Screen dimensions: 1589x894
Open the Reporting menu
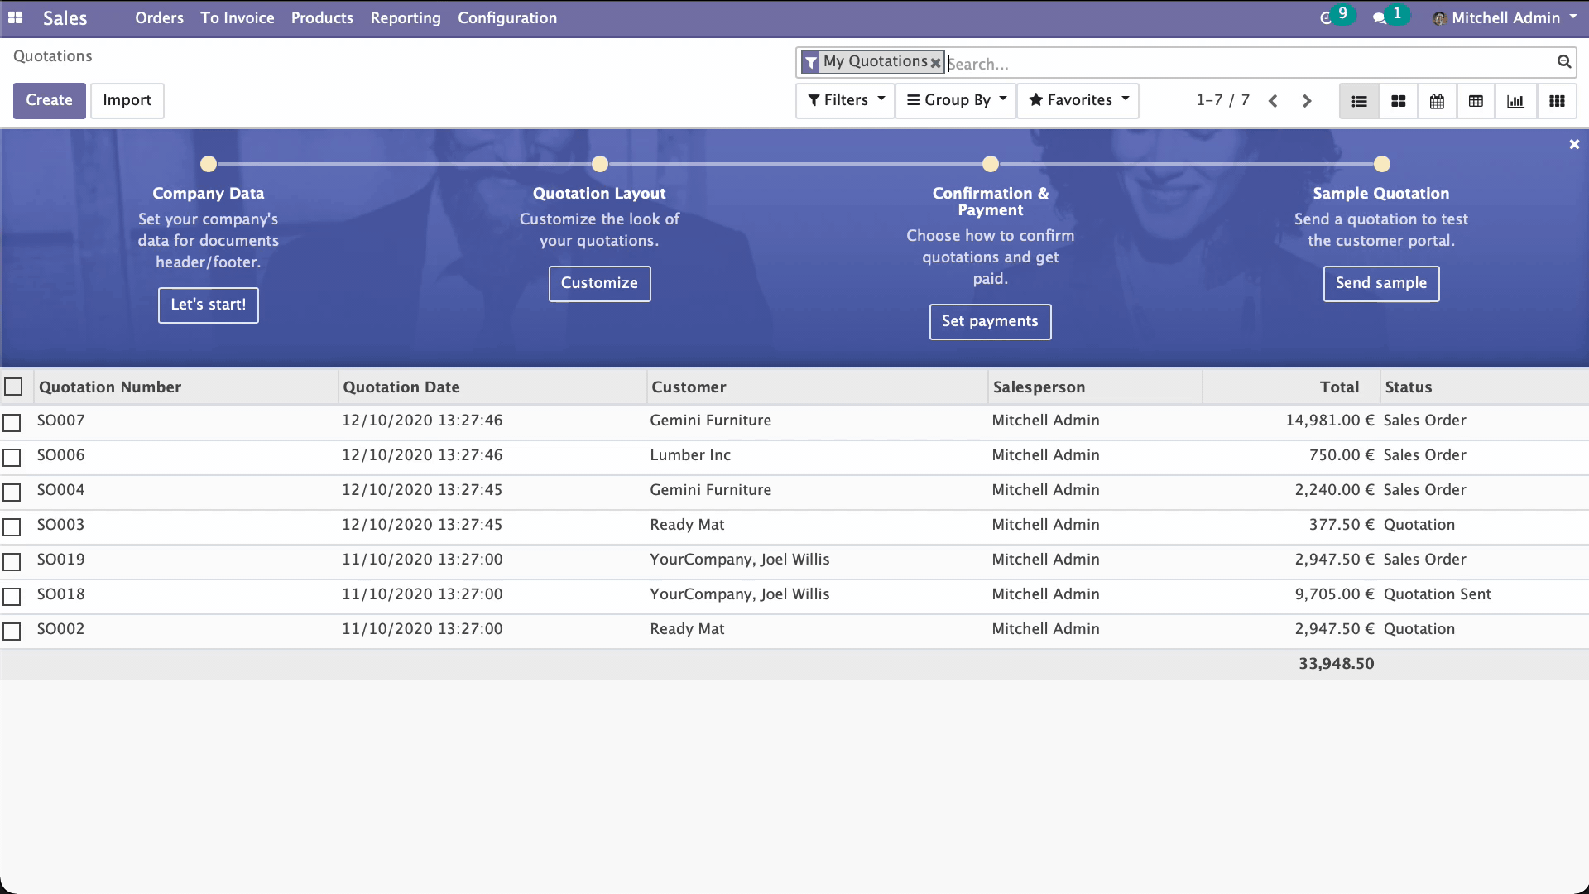pos(406,17)
